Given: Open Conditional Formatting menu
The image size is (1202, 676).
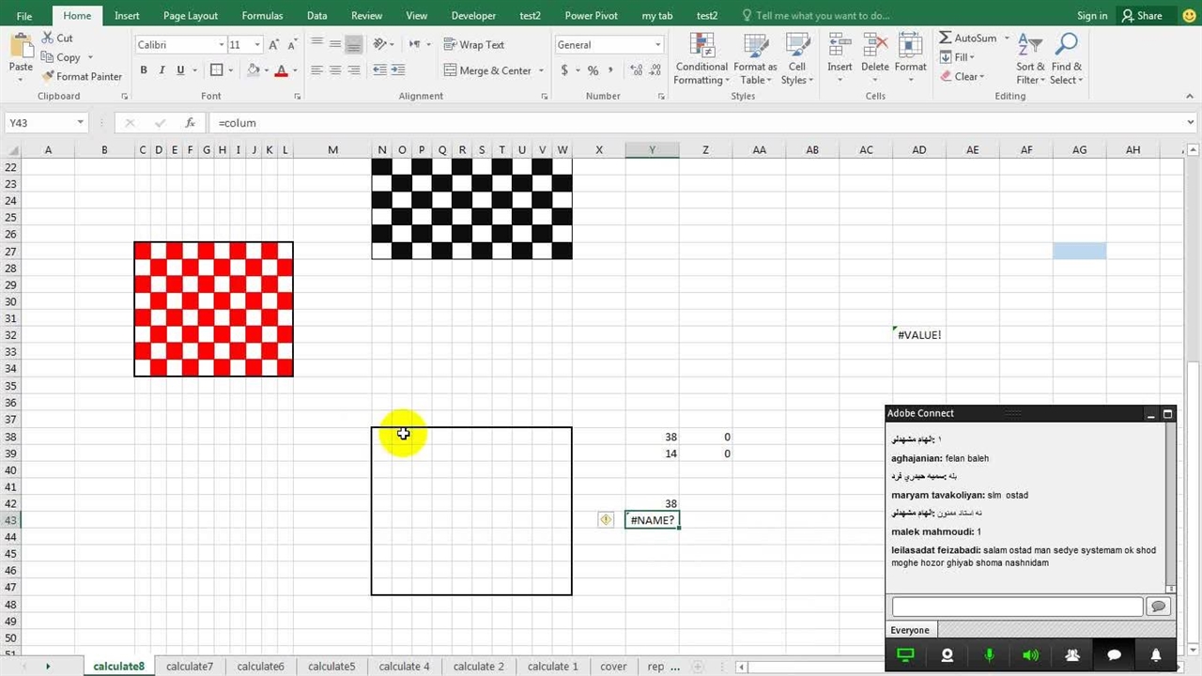Looking at the screenshot, I should [701, 60].
